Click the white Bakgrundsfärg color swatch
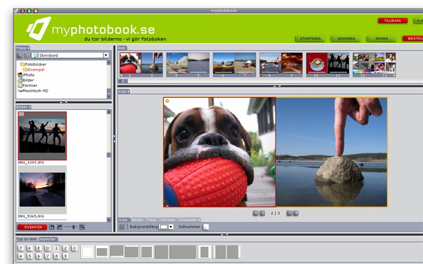 point(164,227)
